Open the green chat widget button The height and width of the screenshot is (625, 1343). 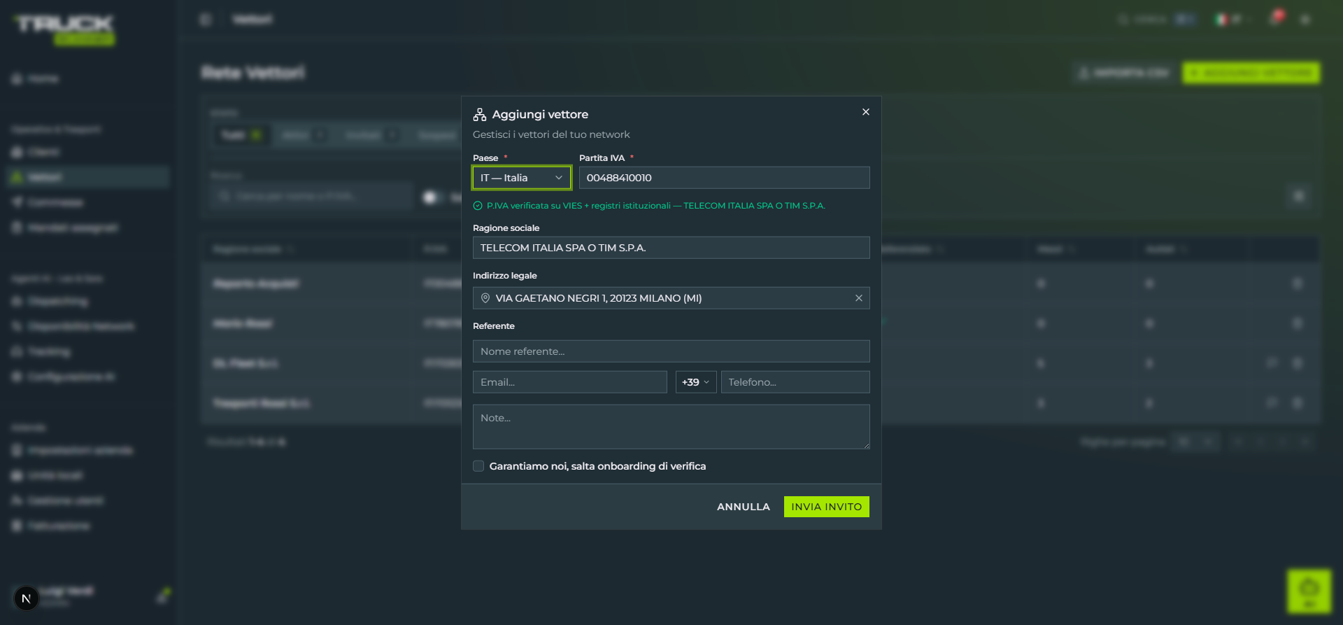(1309, 591)
